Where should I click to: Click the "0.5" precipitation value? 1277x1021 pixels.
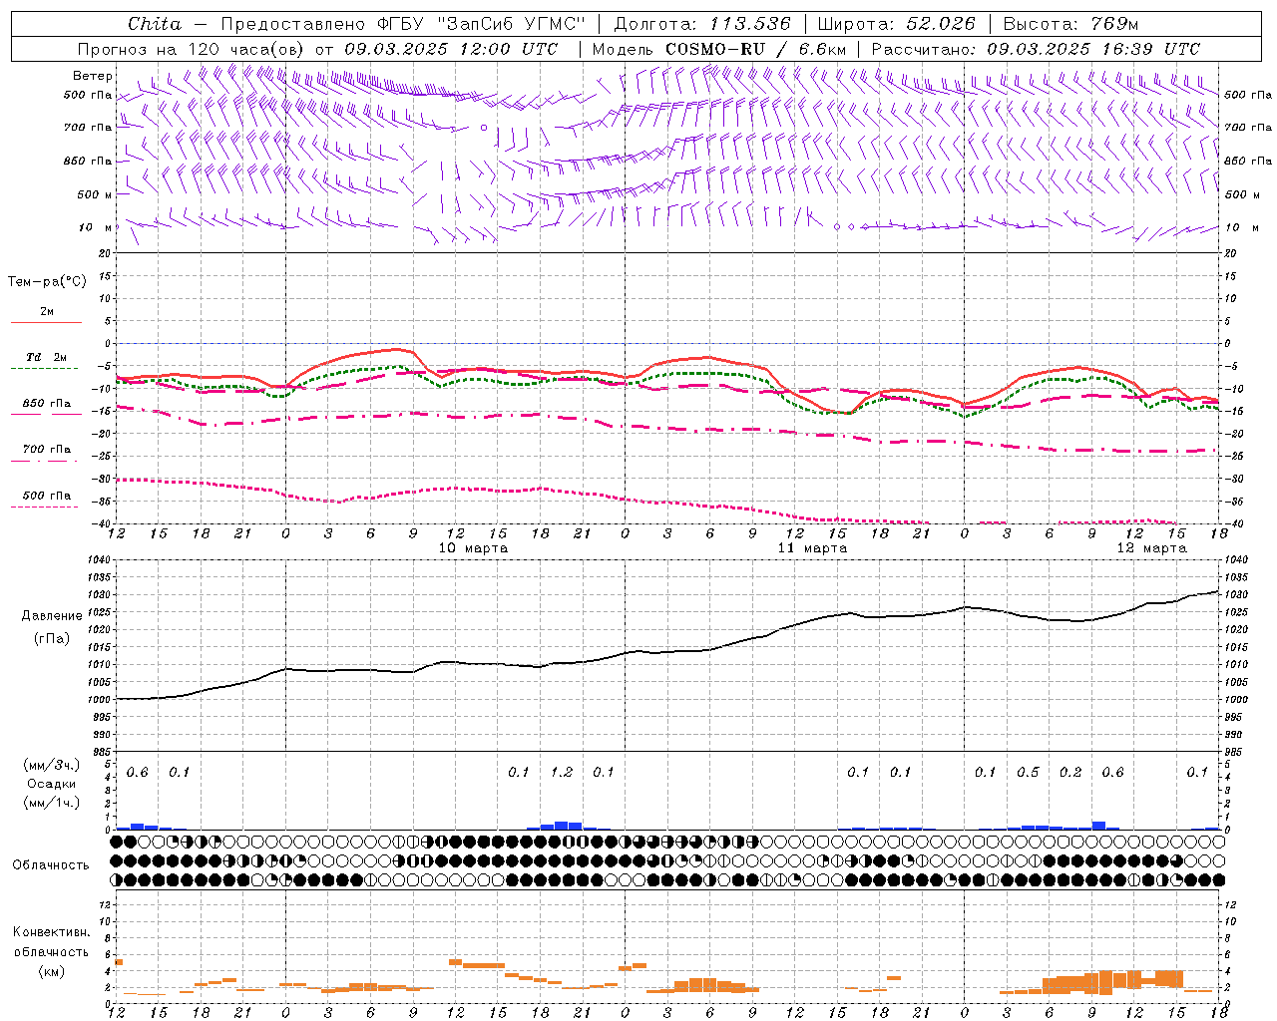[x=1028, y=772]
